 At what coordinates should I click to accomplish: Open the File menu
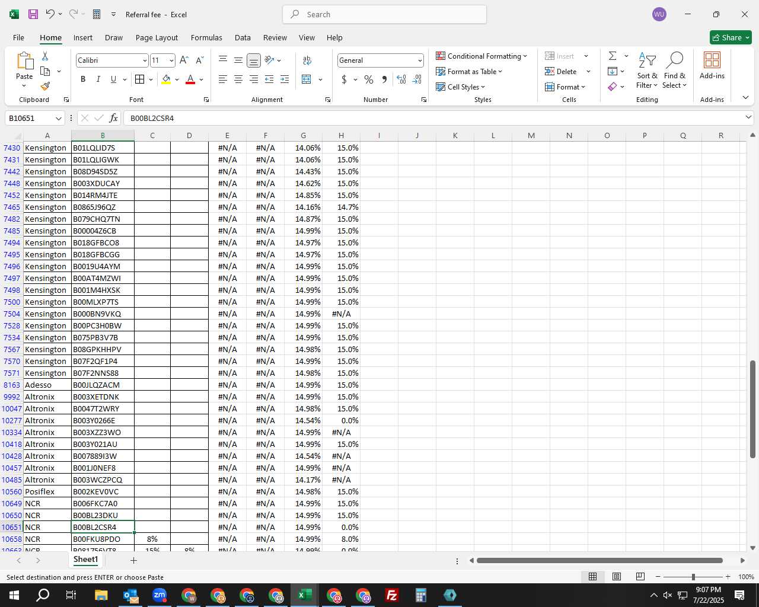pyautogui.click(x=18, y=37)
